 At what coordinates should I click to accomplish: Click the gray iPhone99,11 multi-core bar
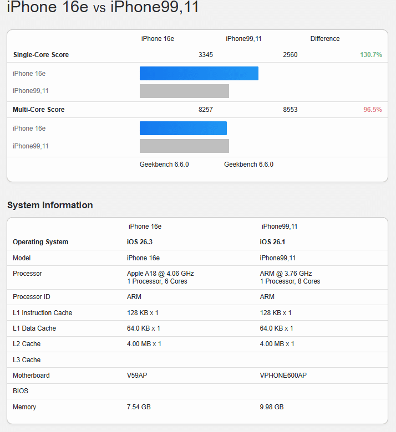184,146
